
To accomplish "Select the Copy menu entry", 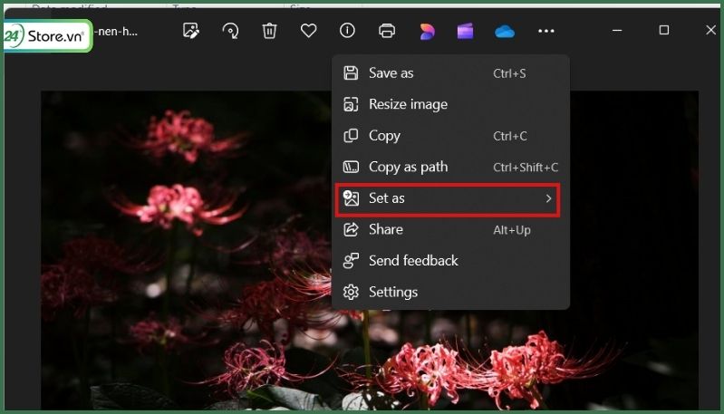I will 384,136.
